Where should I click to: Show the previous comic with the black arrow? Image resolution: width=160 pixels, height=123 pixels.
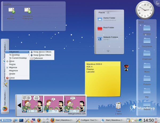click(19, 105)
